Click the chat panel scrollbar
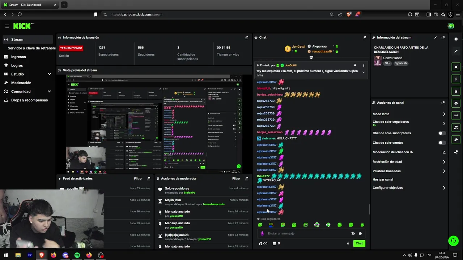 point(369,209)
